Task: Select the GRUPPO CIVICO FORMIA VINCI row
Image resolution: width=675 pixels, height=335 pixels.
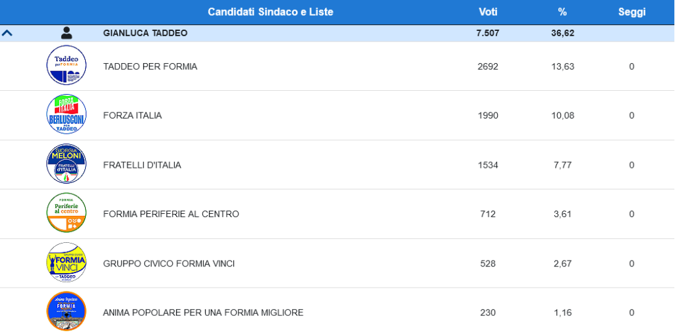Action: (169, 263)
